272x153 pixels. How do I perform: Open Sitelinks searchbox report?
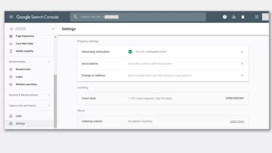(x=26, y=84)
